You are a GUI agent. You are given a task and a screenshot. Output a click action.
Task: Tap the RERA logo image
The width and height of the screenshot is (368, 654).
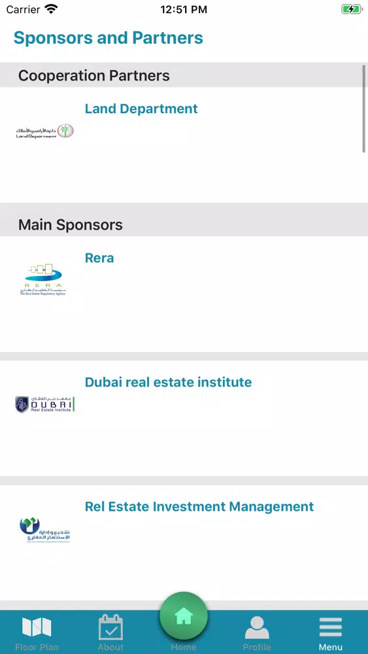coord(43,279)
